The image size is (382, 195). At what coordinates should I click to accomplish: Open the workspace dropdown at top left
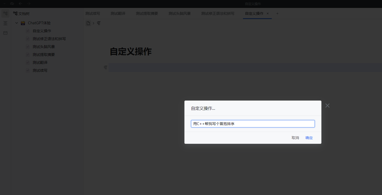pos(4,4)
